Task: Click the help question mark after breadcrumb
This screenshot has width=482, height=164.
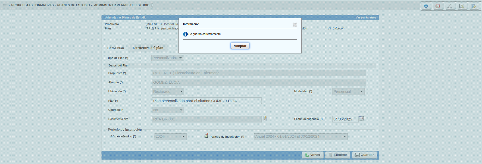Action: coord(152,5)
